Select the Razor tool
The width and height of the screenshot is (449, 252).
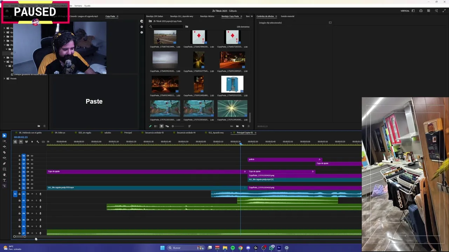coord(4,152)
